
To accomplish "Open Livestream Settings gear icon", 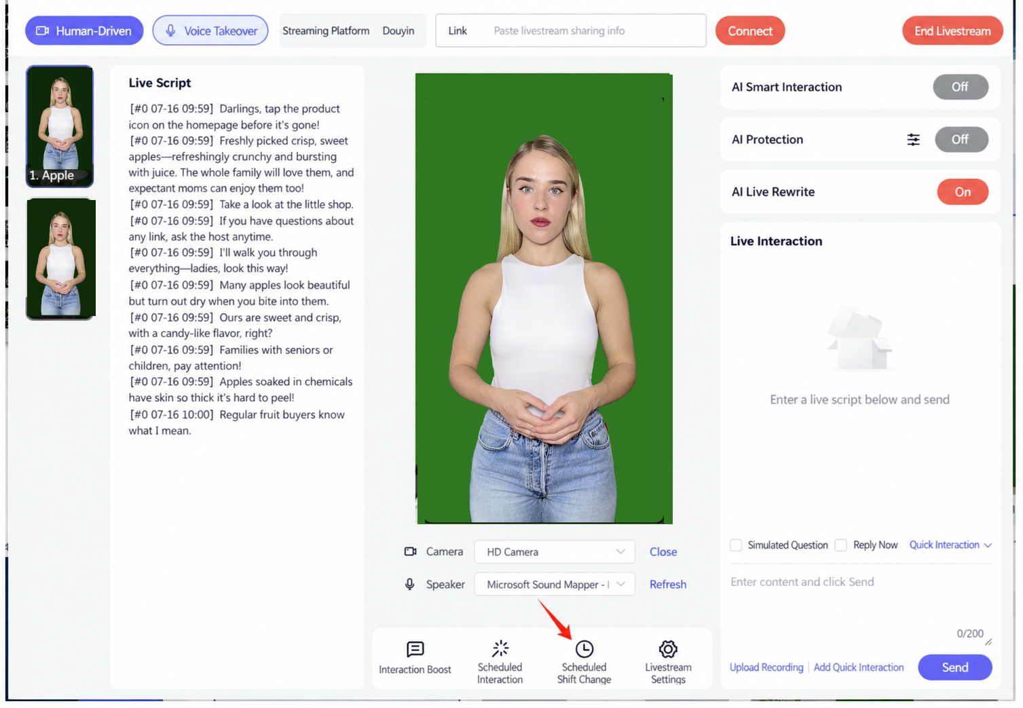I will coord(669,649).
